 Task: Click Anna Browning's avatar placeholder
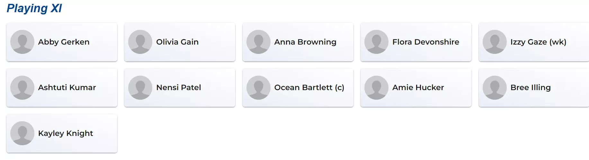[x=258, y=42]
